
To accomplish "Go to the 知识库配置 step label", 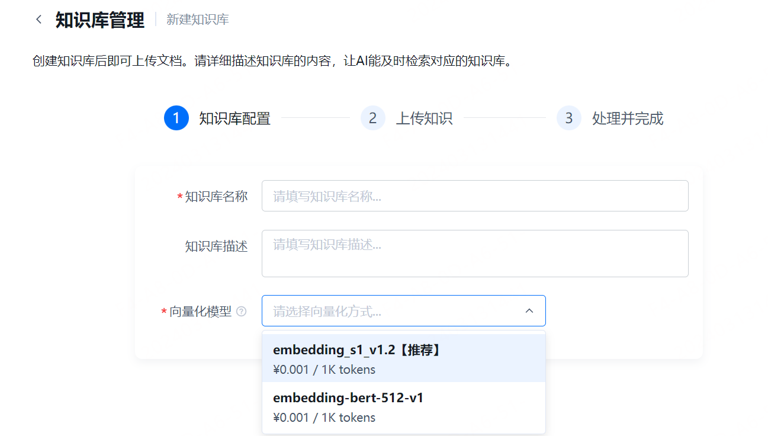I will click(x=234, y=118).
